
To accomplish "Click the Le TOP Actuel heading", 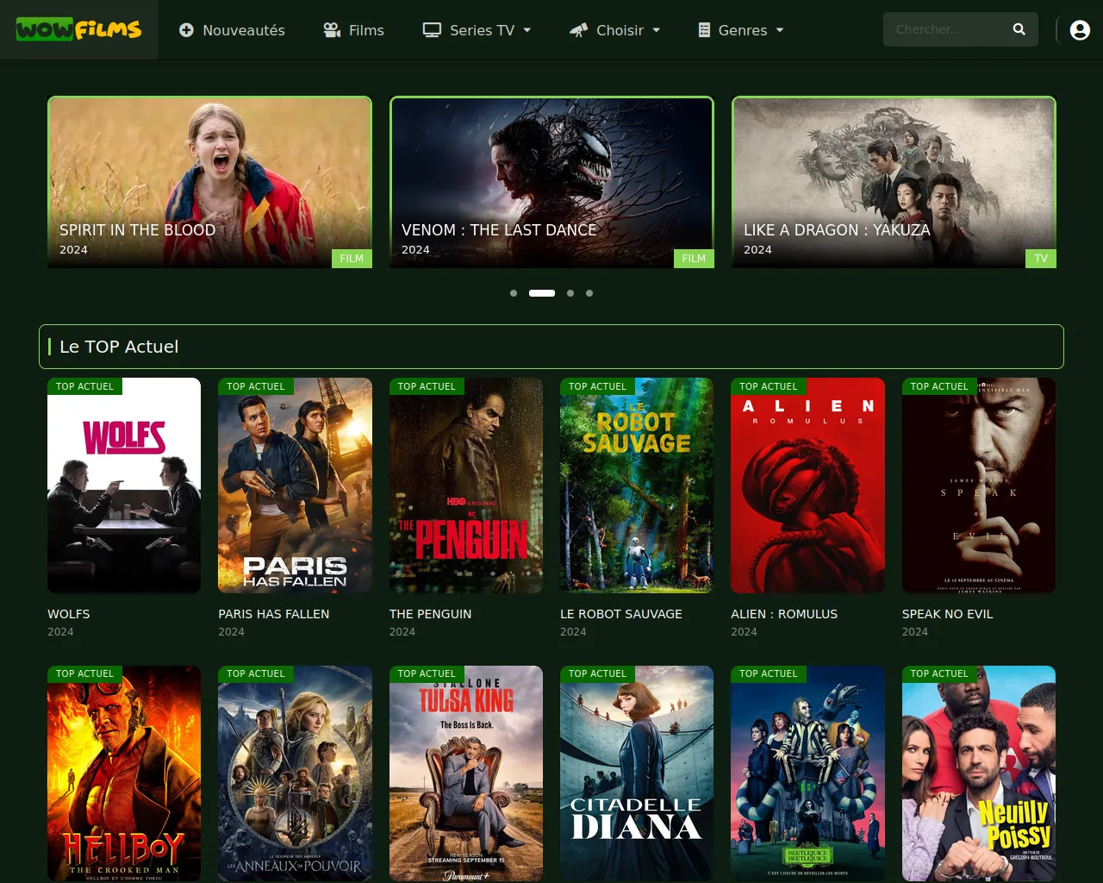I will pyautogui.click(x=119, y=347).
